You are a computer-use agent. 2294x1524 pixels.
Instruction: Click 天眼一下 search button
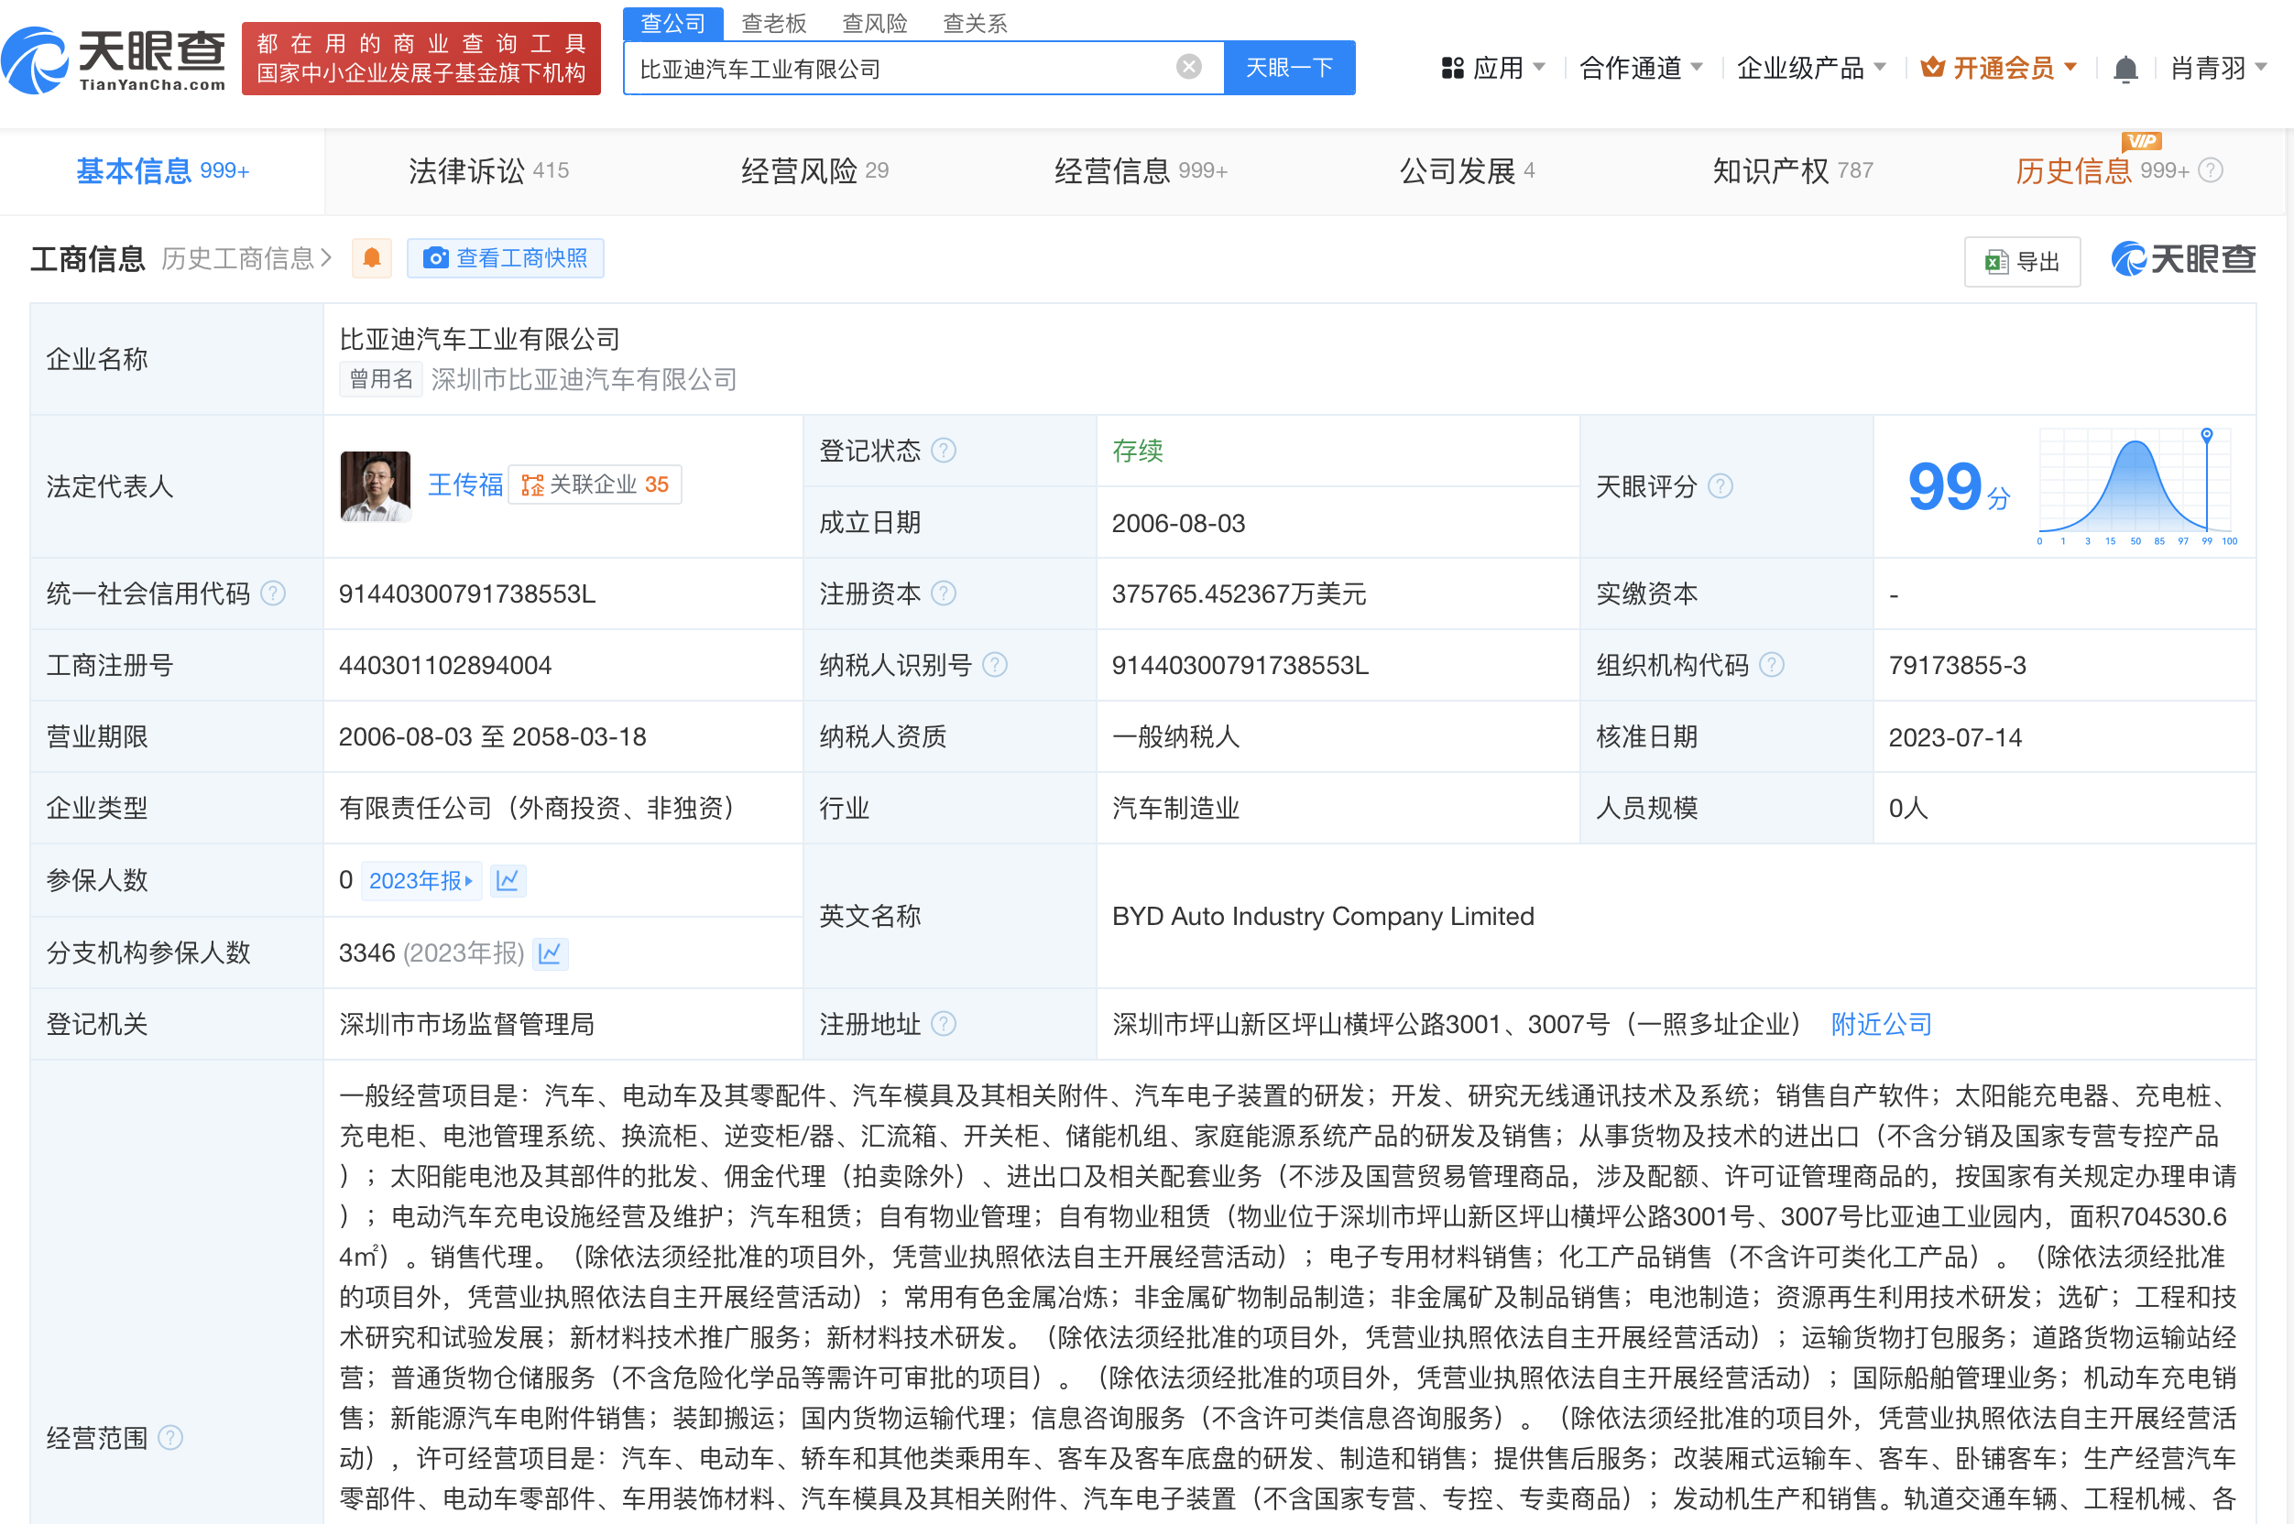coord(1289,68)
